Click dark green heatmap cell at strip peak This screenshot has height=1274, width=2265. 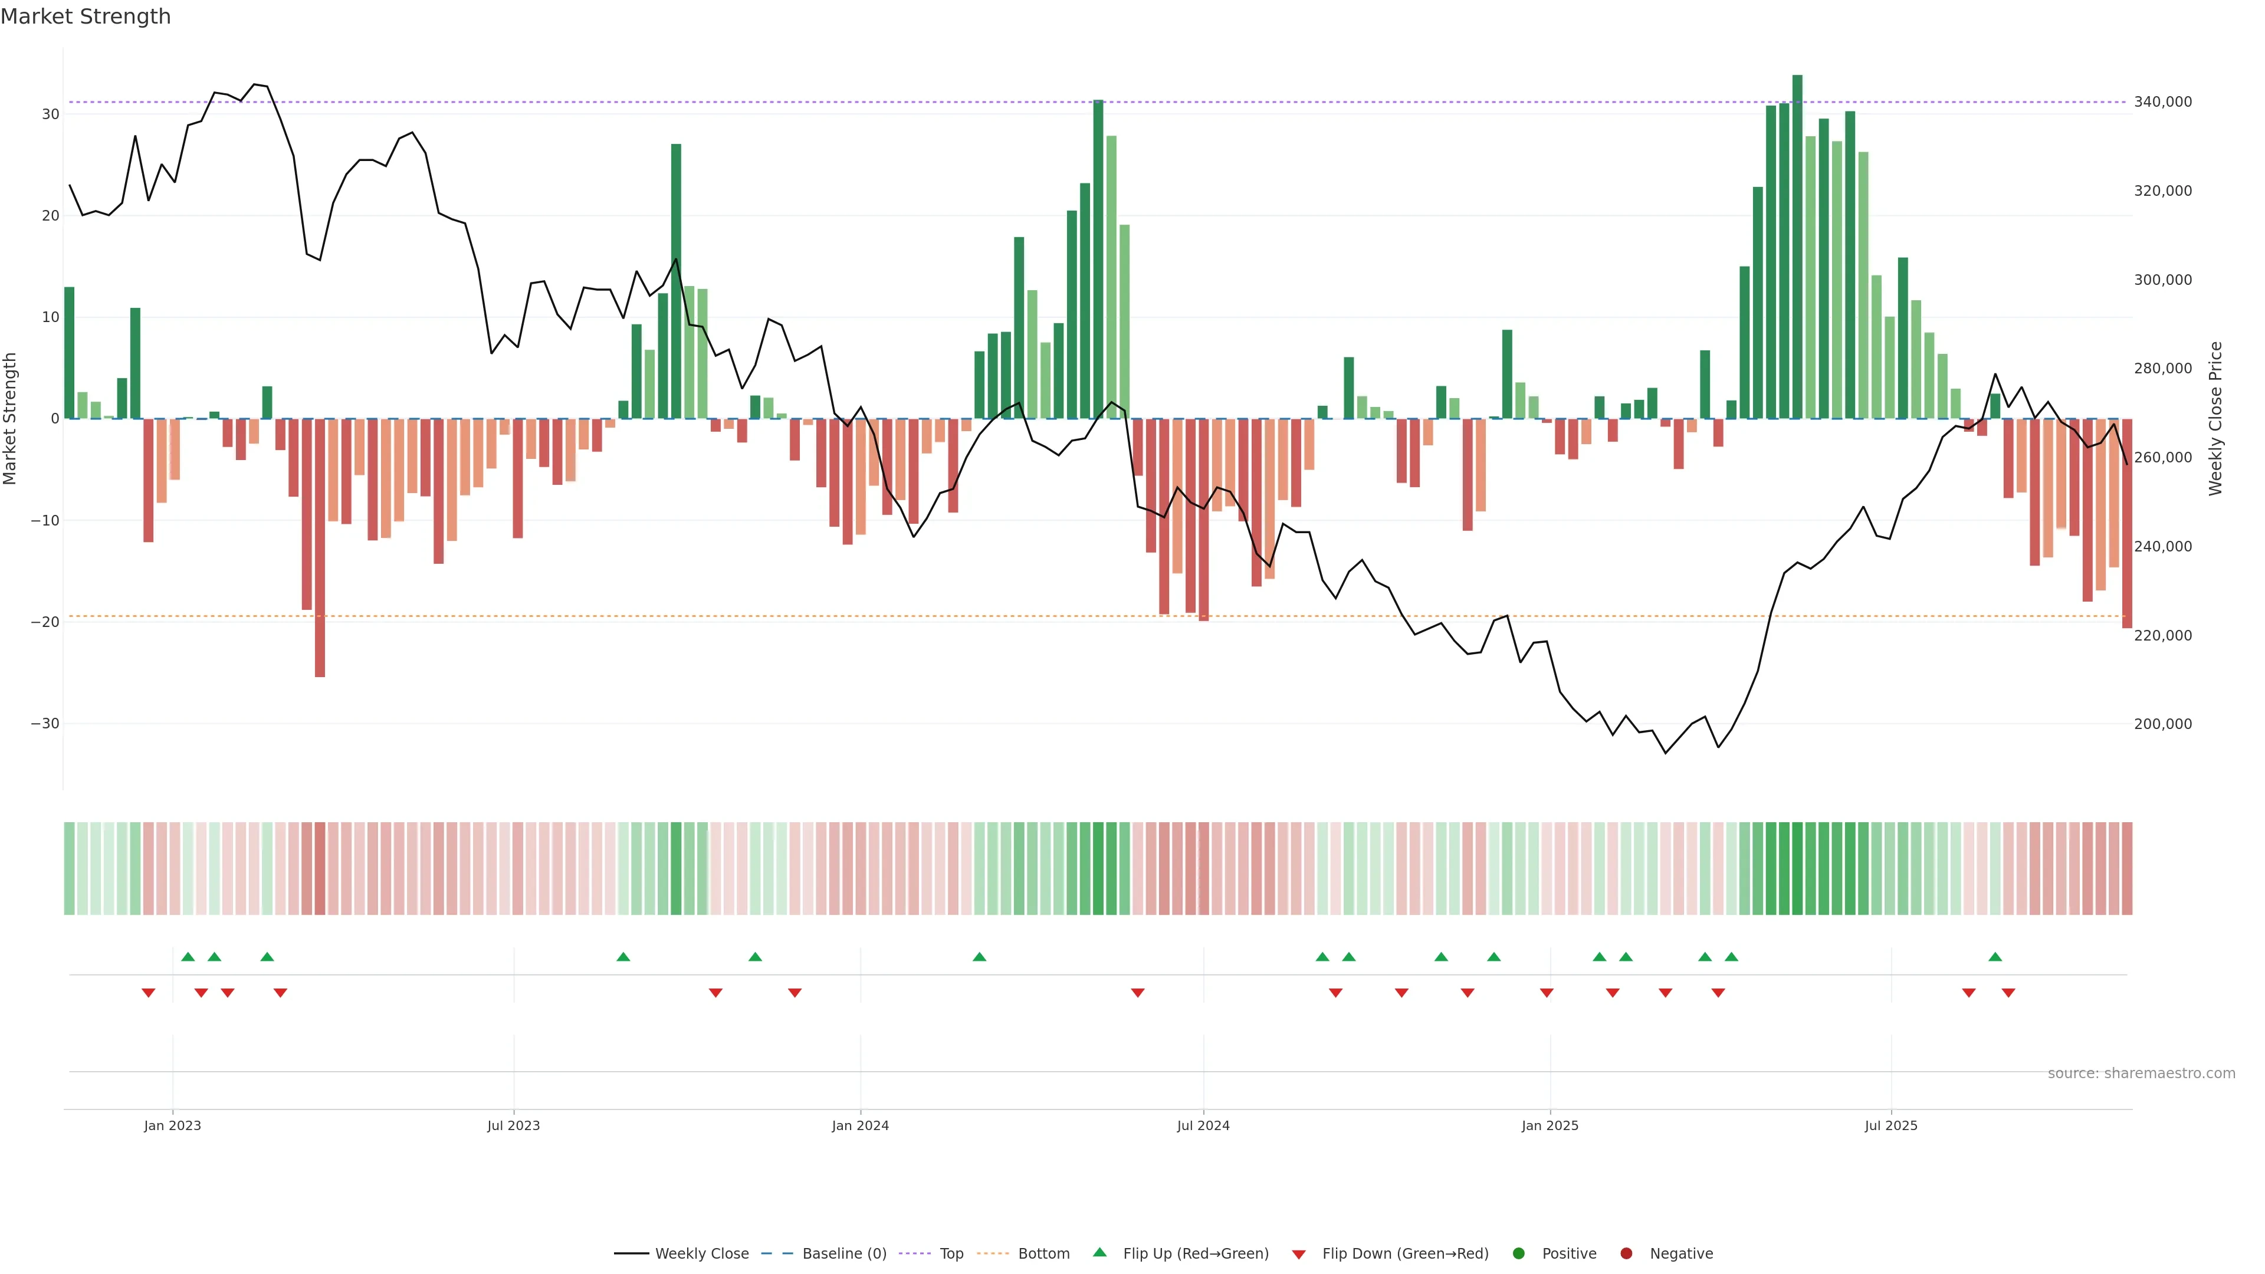tap(1797, 868)
